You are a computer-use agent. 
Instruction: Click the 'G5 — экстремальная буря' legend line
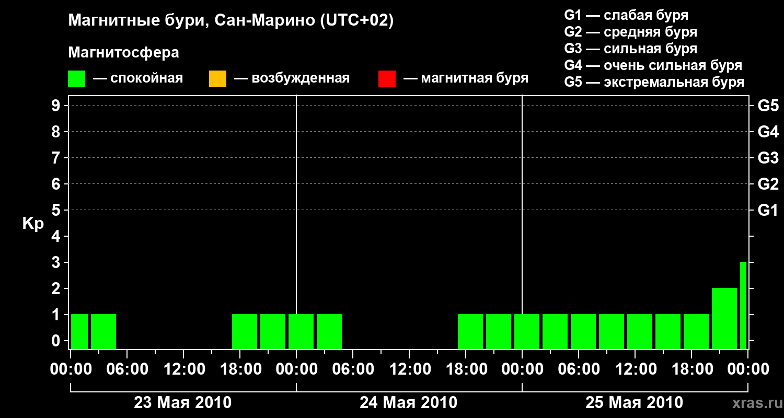(654, 82)
